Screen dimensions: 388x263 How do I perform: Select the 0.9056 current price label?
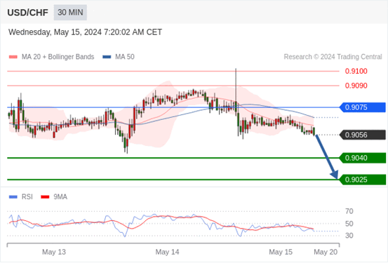362,135
